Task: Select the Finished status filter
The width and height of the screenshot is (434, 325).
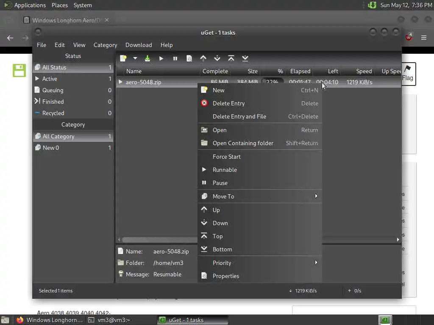Action: [x=73, y=102]
